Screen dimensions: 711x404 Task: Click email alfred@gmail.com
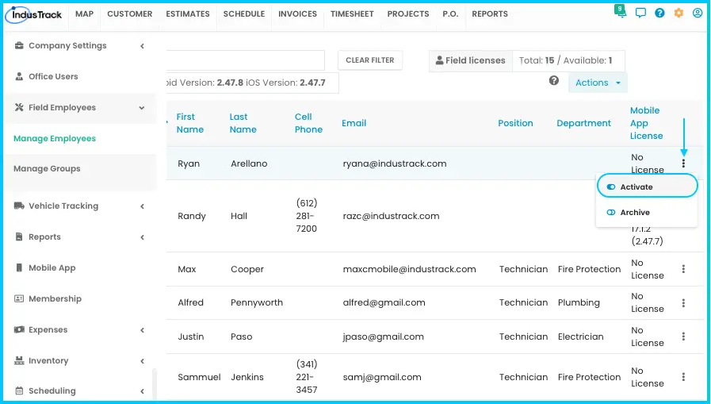[x=384, y=302]
